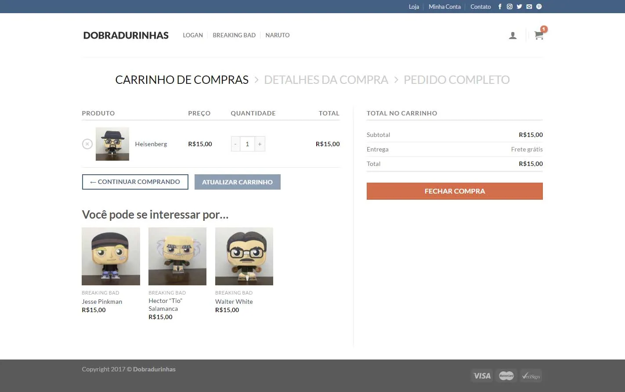Edit the quantity input field
This screenshot has width=625, height=392.
click(247, 144)
